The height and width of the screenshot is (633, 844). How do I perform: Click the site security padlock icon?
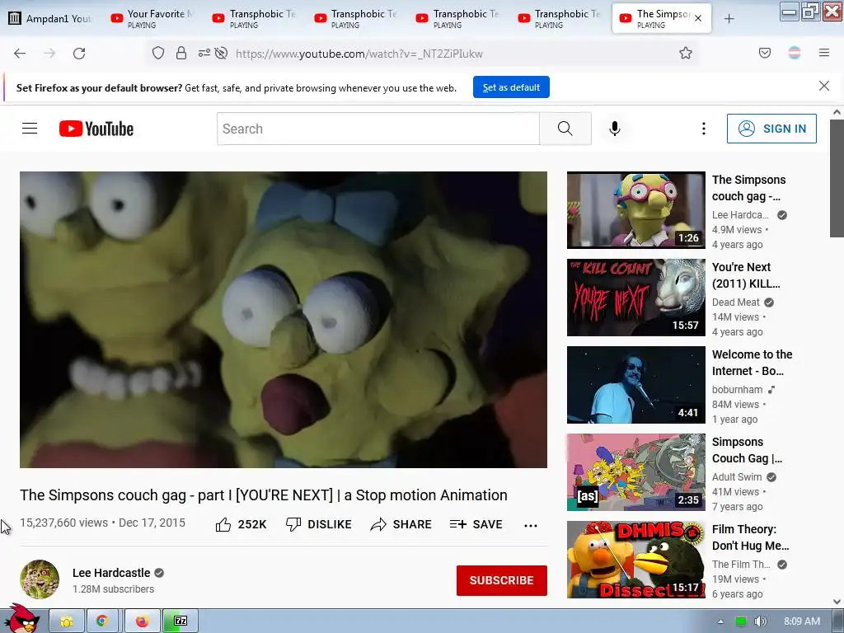(x=181, y=53)
